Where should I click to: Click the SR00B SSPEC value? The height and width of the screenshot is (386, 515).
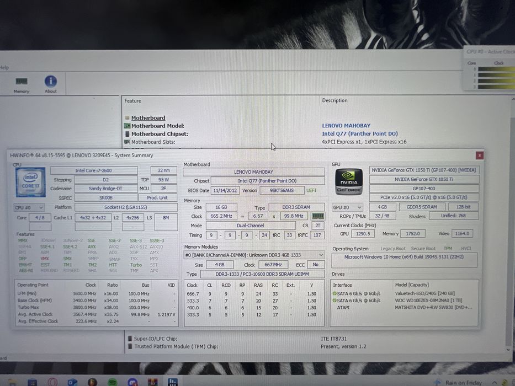point(106,197)
